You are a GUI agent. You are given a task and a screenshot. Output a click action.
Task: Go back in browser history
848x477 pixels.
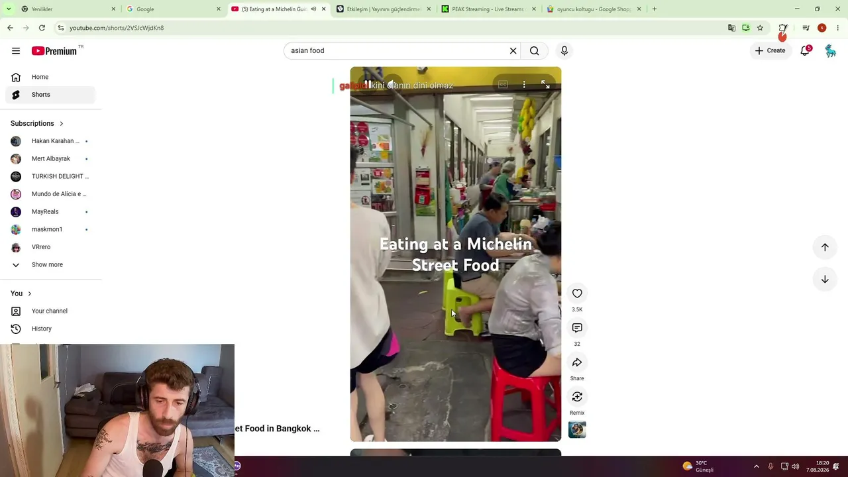[10, 28]
